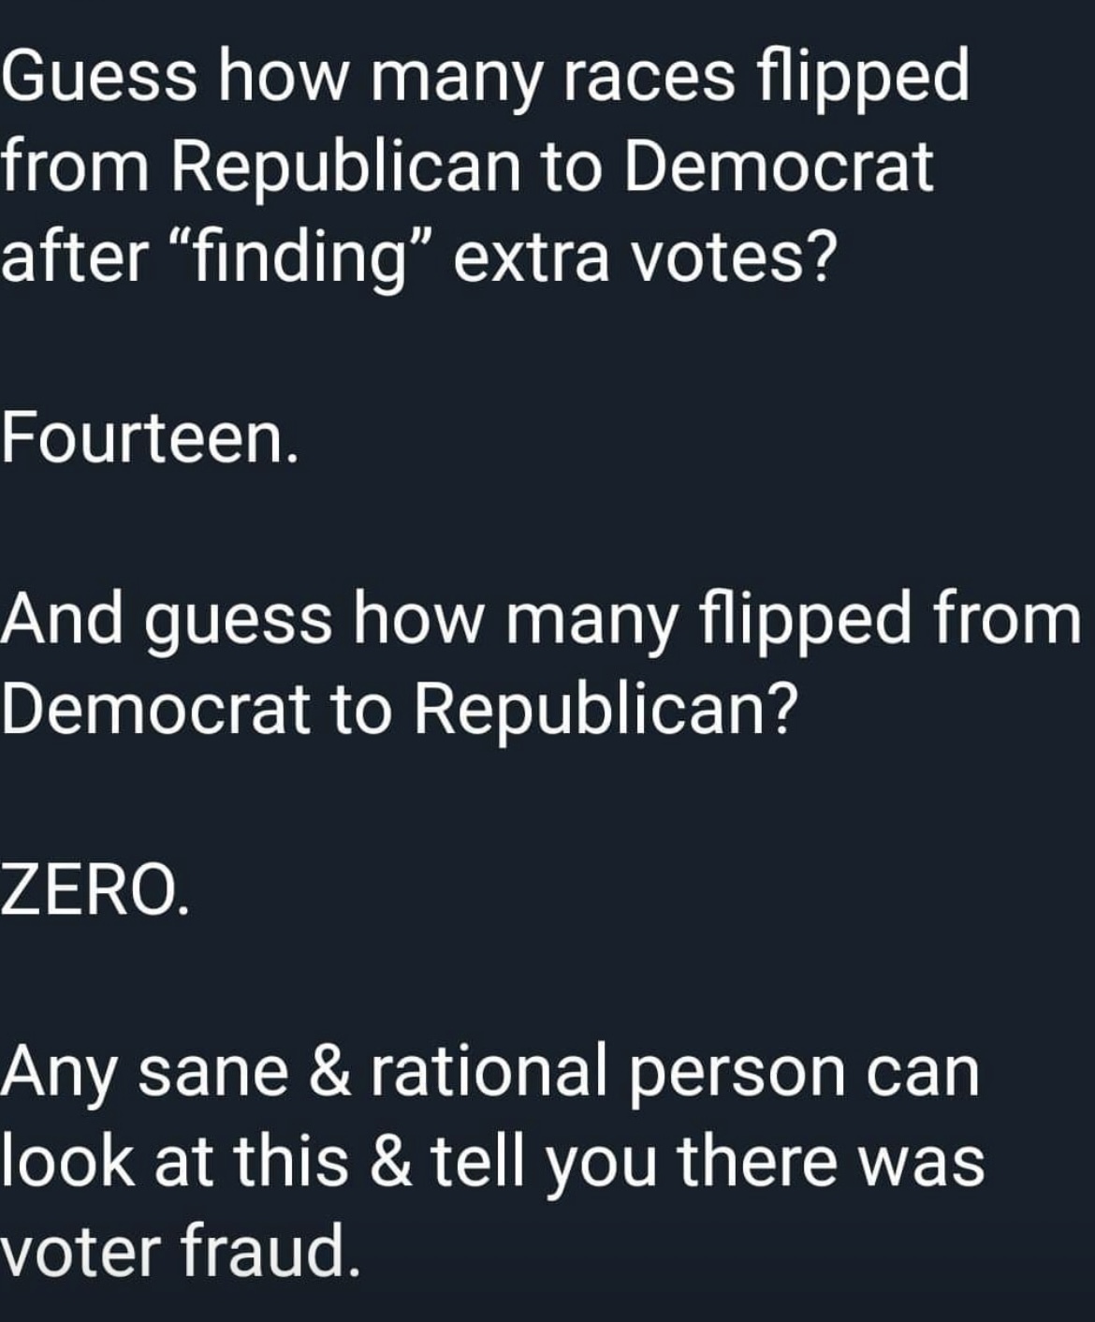The width and height of the screenshot is (1095, 1322).
Task: Click the words "voter fraud."
Action: 180,1251
